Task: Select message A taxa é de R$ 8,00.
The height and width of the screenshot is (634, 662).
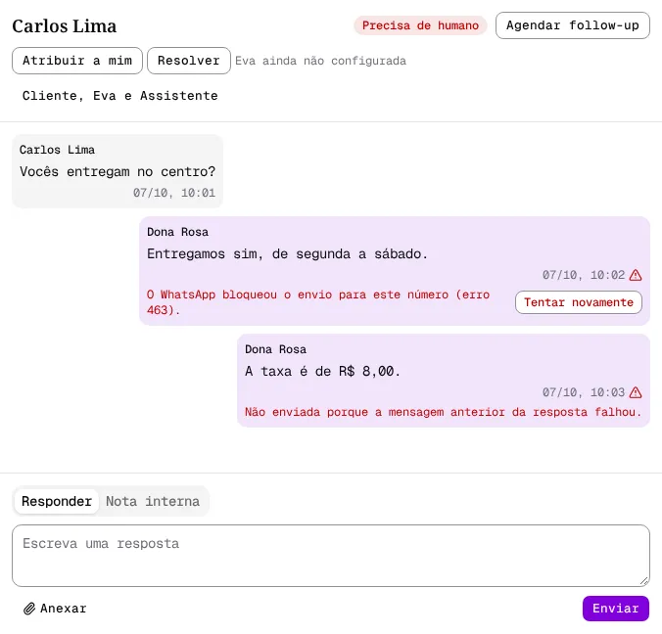Action: (322, 371)
